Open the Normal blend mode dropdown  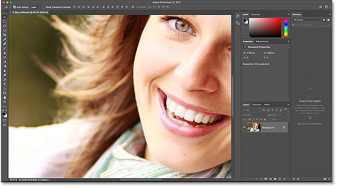(x=254, y=115)
